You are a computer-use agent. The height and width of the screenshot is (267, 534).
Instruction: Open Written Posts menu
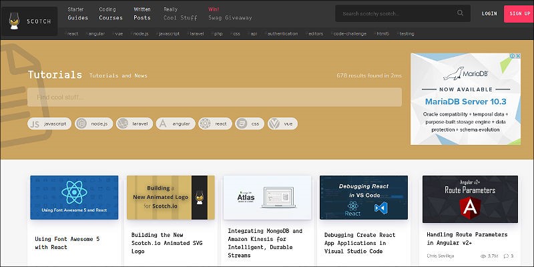tap(142, 13)
